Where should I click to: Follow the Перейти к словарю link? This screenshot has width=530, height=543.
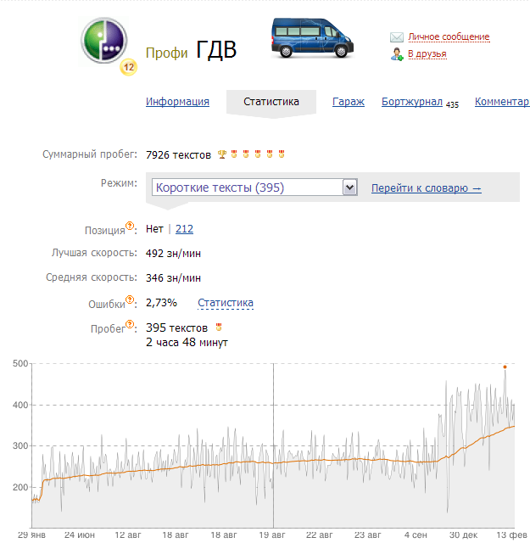pyautogui.click(x=427, y=188)
